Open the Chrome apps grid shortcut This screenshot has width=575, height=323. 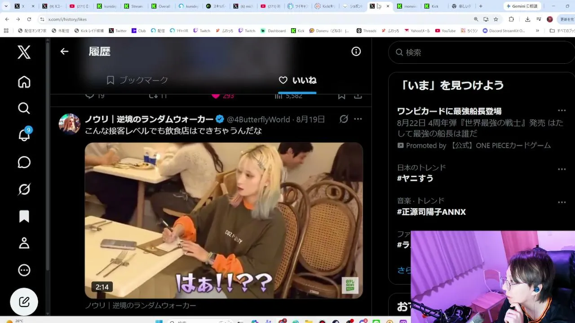coord(6,31)
